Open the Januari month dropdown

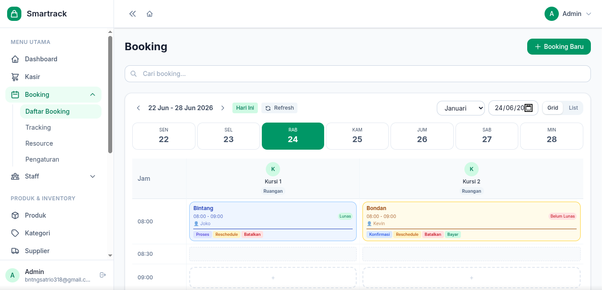(461, 108)
